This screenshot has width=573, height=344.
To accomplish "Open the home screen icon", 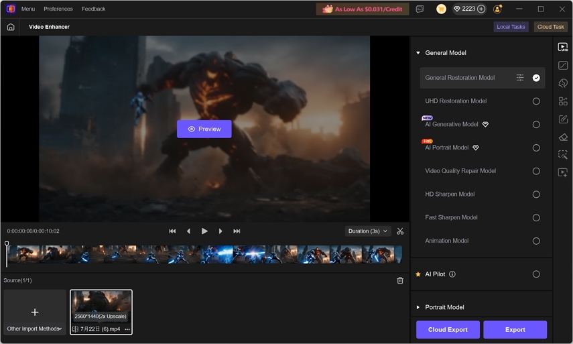I will 11,27.
